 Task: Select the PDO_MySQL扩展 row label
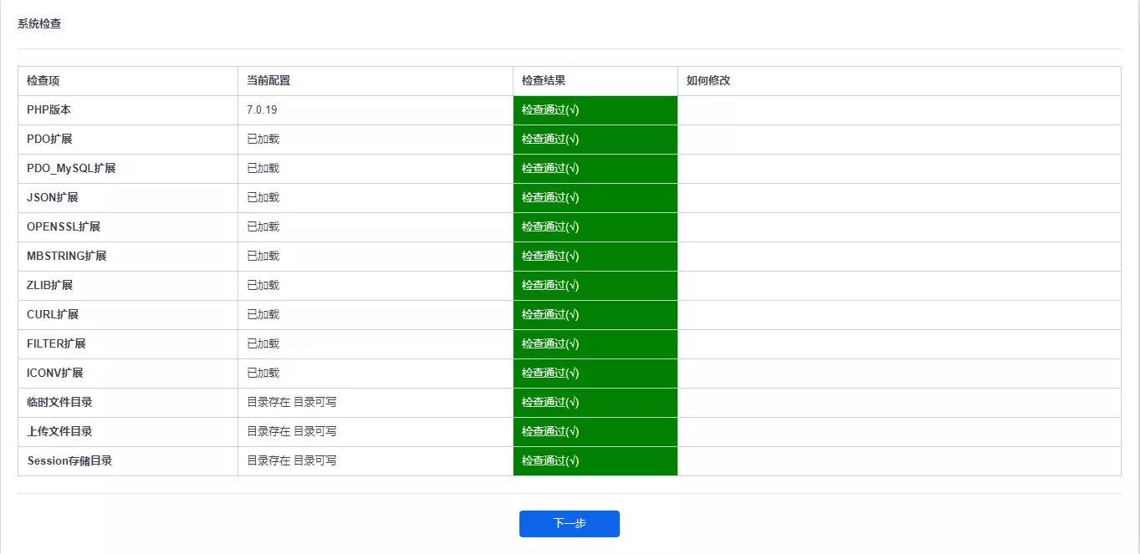point(71,169)
